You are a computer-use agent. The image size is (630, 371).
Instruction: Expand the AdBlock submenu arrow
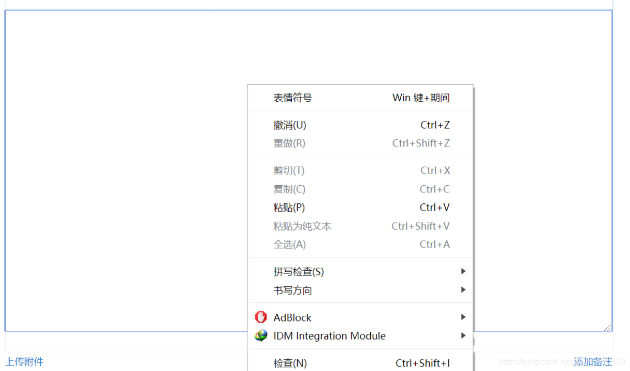click(x=463, y=317)
